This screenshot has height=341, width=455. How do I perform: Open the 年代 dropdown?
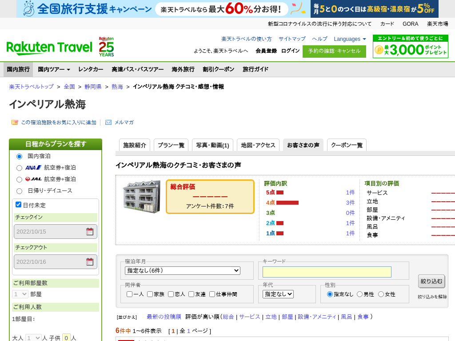[278, 294]
